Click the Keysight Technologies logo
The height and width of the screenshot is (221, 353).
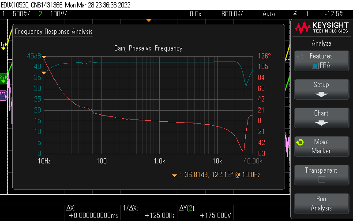pos(321,28)
